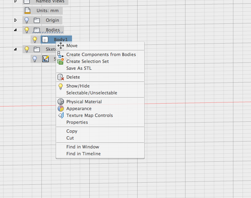Click the Appearance color wheel icon
The width and height of the screenshot is (251, 198).
click(x=61, y=108)
